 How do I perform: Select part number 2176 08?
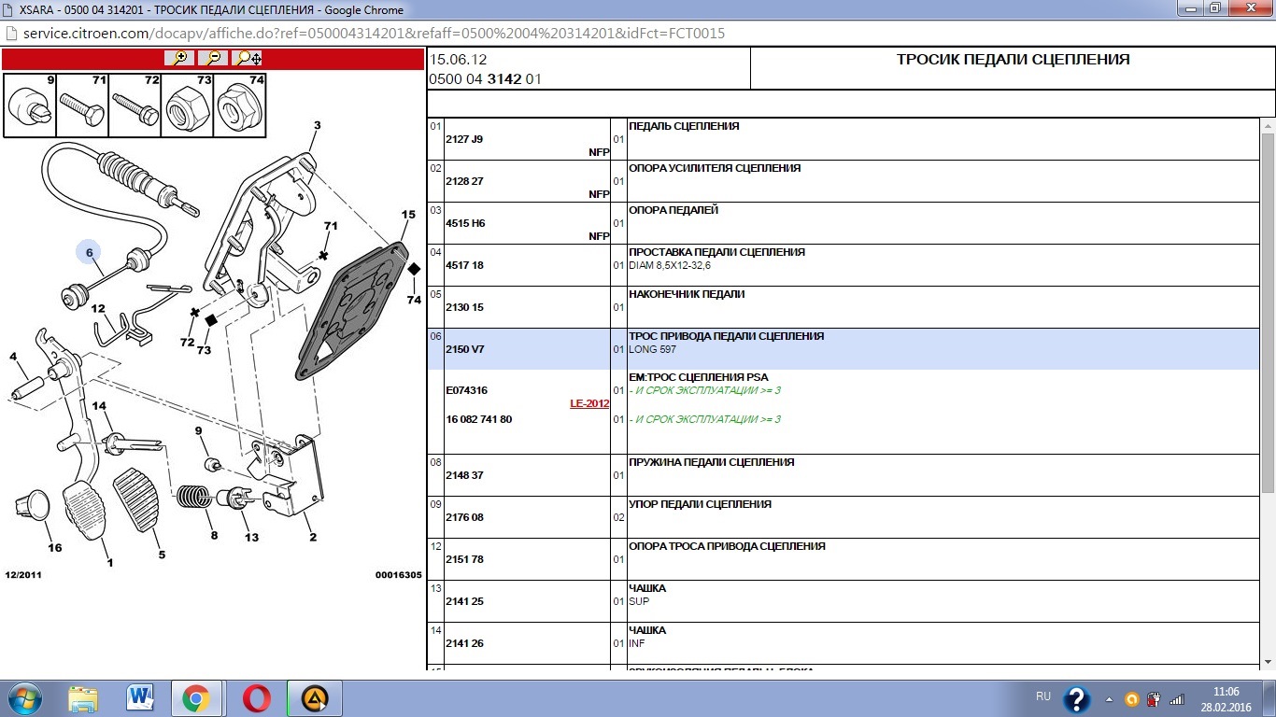pos(464,517)
